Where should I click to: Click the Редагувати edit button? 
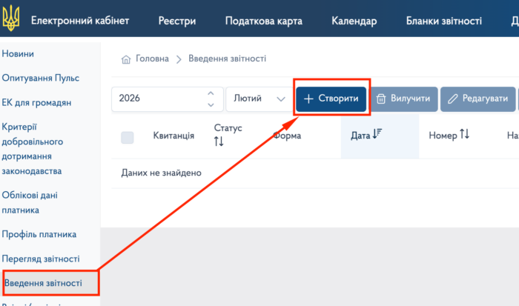[x=479, y=99]
